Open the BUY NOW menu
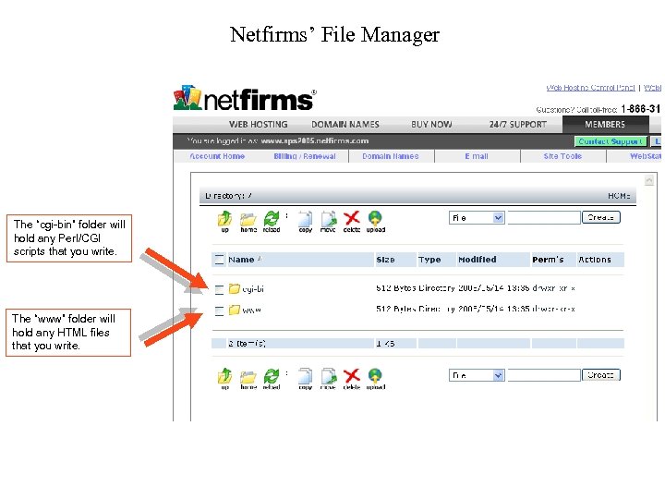The width and height of the screenshot is (665, 499). (x=431, y=125)
